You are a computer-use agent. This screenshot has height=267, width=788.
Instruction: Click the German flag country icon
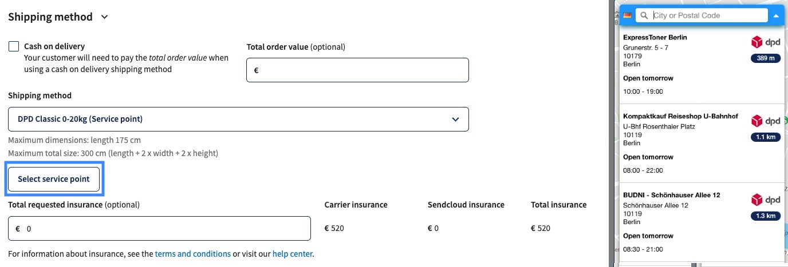tap(627, 15)
